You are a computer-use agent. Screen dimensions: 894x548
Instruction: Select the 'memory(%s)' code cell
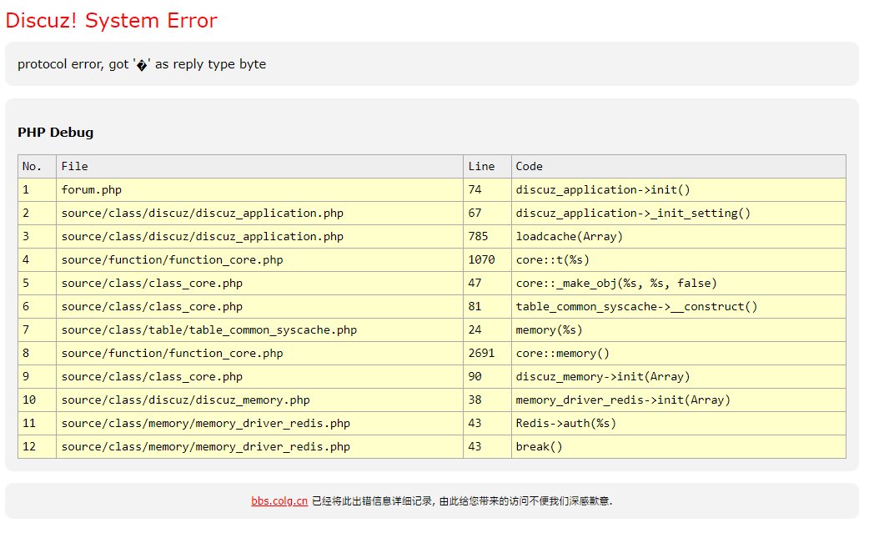[x=679, y=330]
